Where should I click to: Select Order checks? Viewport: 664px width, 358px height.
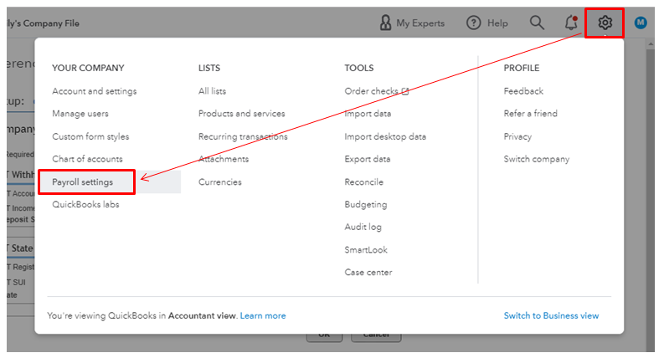point(372,91)
